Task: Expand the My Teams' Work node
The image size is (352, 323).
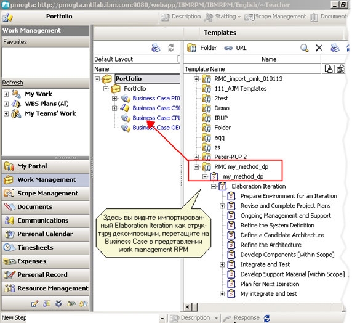Action: (x=6, y=113)
